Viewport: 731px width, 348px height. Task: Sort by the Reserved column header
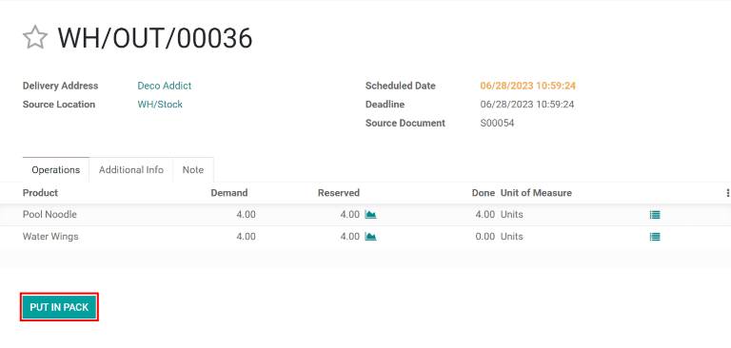(x=339, y=193)
